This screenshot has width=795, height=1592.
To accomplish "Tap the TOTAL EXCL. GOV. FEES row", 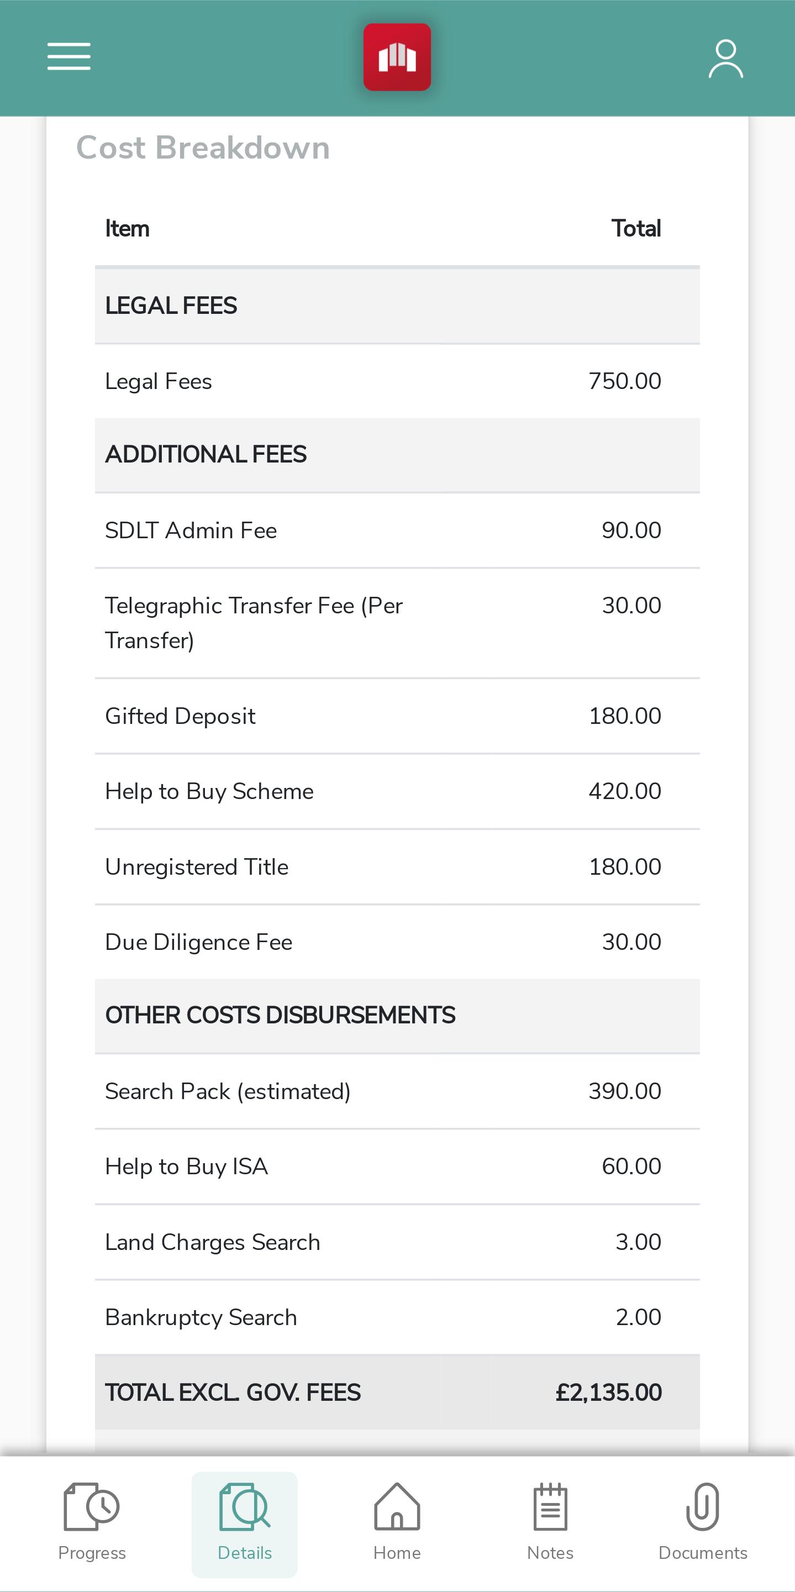I will pyautogui.click(x=397, y=1393).
